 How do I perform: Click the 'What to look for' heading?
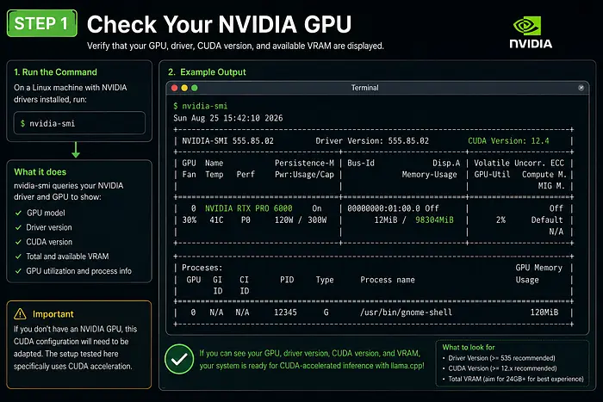click(x=469, y=347)
